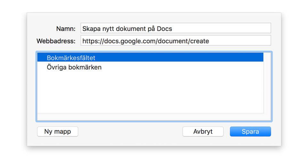Select the Bokmärkesfältet folder
This screenshot has height=160, width=304.
click(71, 58)
